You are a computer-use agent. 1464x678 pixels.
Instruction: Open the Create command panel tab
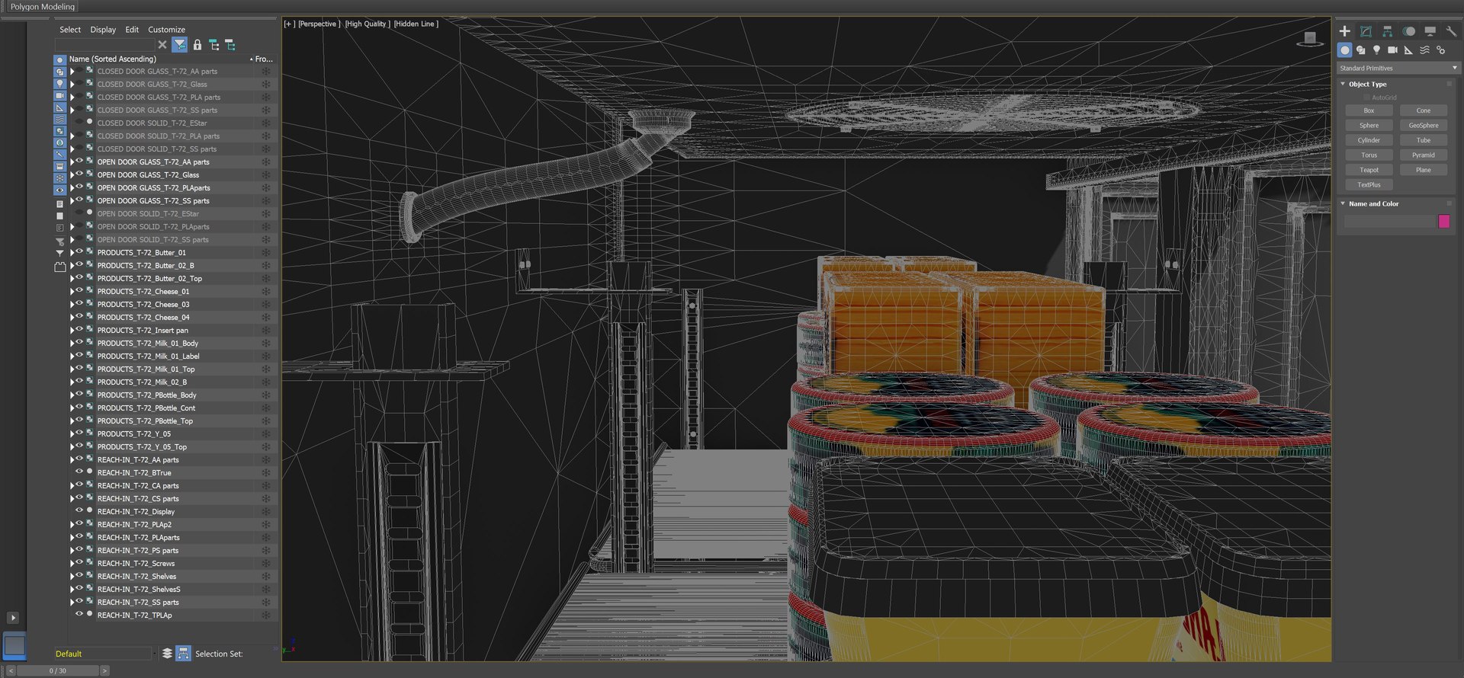coord(1344,31)
